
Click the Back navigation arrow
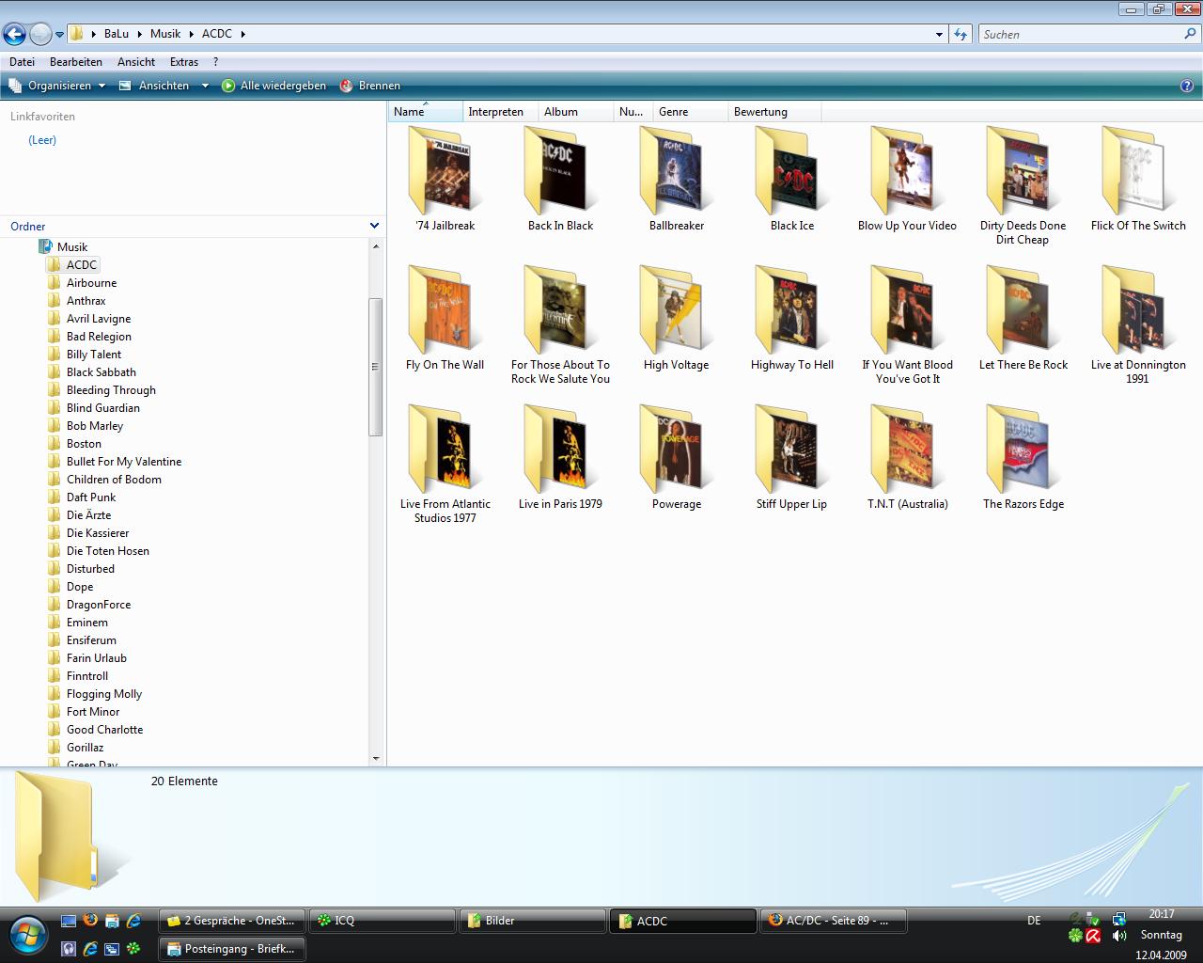14,35
